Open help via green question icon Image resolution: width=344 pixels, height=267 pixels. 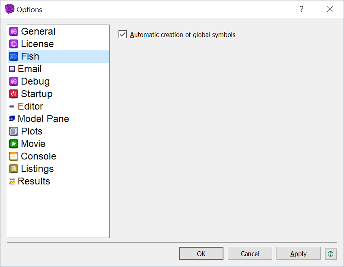[x=331, y=254]
